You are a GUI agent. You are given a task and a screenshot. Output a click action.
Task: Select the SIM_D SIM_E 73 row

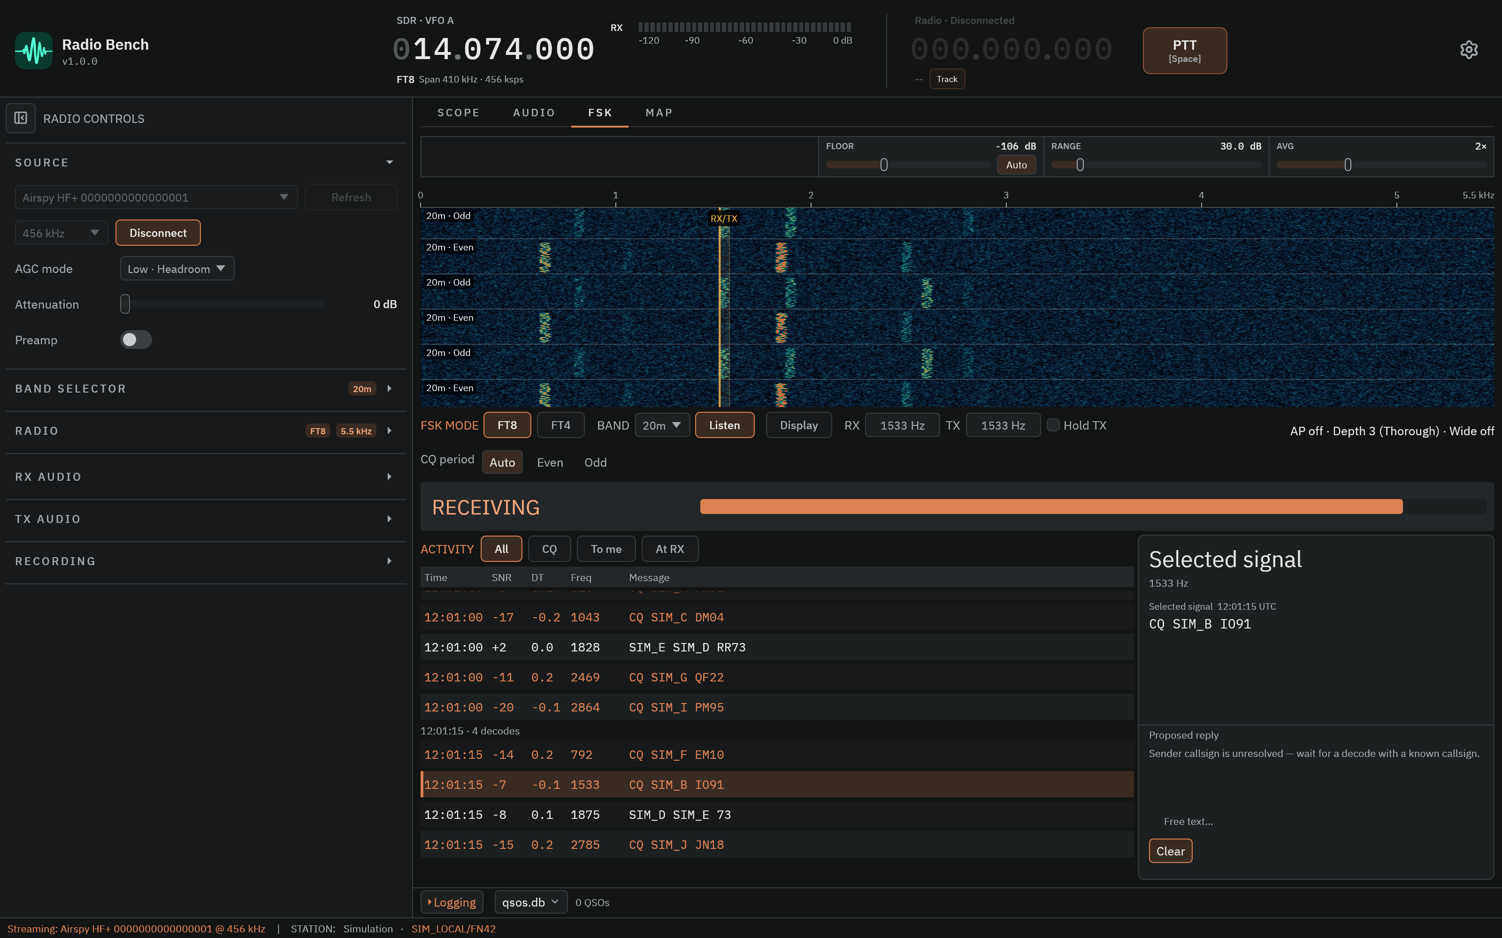click(x=776, y=815)
